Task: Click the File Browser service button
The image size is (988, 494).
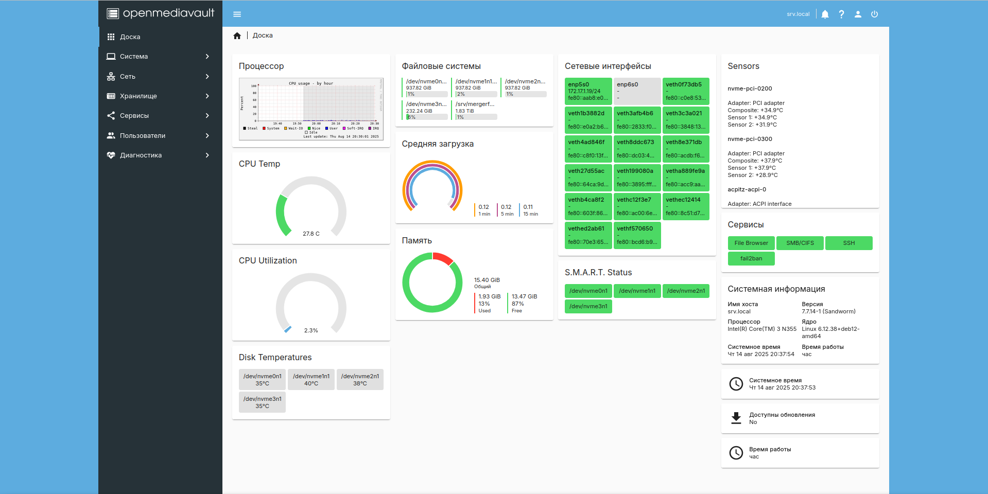Action: point(751,243)
